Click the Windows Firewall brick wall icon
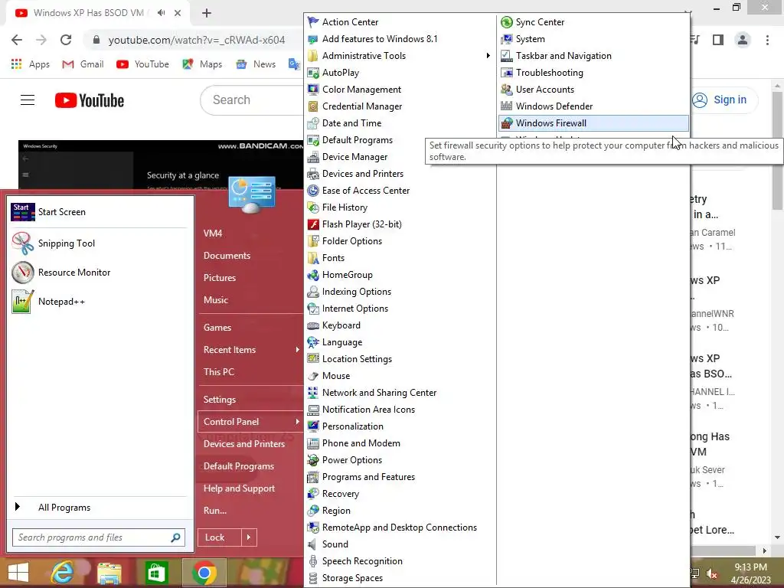 tap(507, 123)
